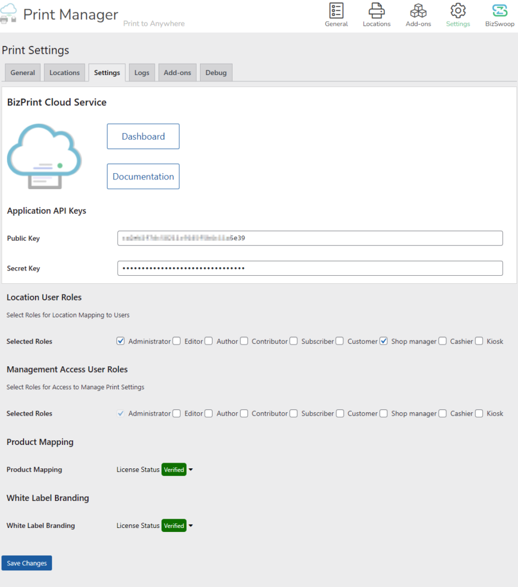Click Verified badge for White Label Branding
Viewport: 518px width, 587px height.
point(174,526)
